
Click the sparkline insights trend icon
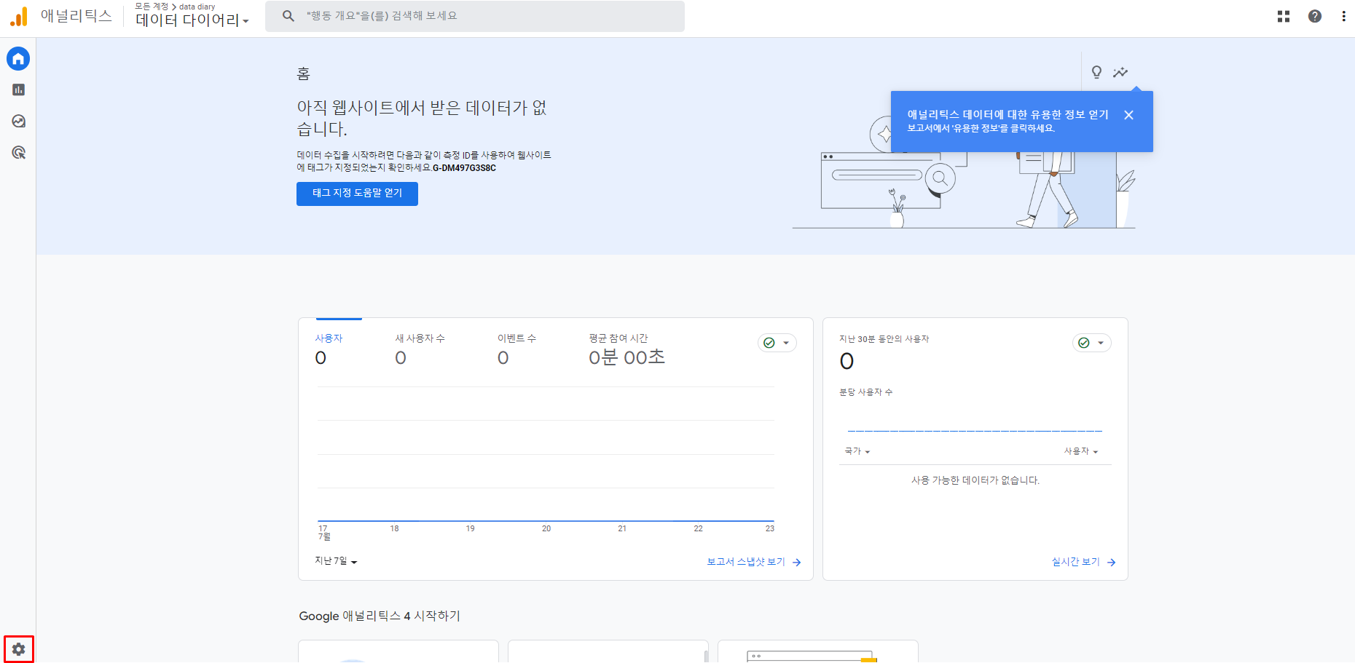pyautogui.click(x=1120, y=72)
